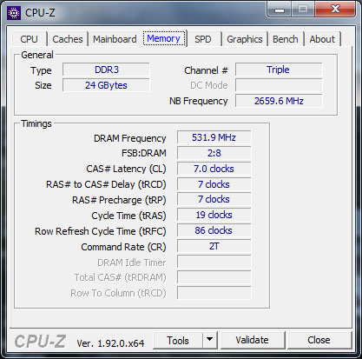Click the DRAM Frequency label

click(x=130, y=138)
